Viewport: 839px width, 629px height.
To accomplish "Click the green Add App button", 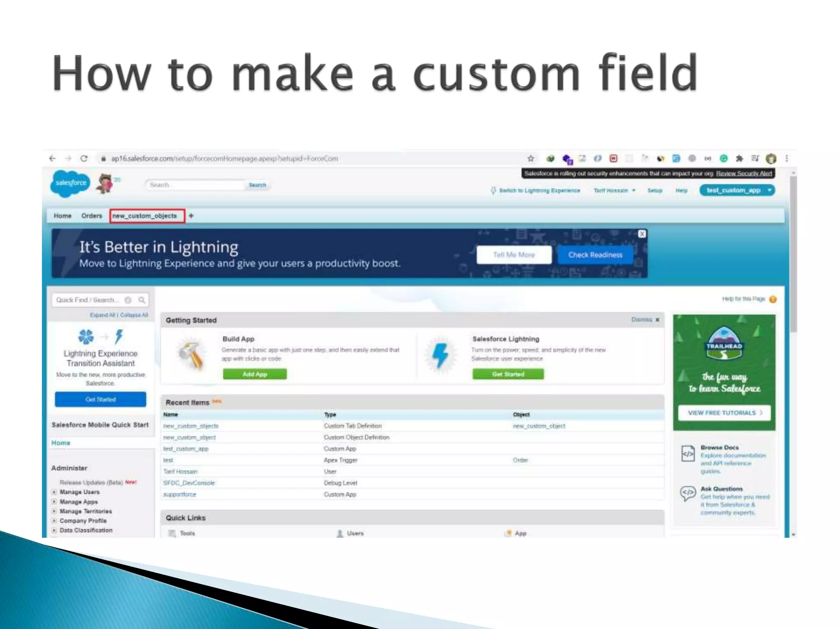I will pyautogui.click(x=254, y=374).
